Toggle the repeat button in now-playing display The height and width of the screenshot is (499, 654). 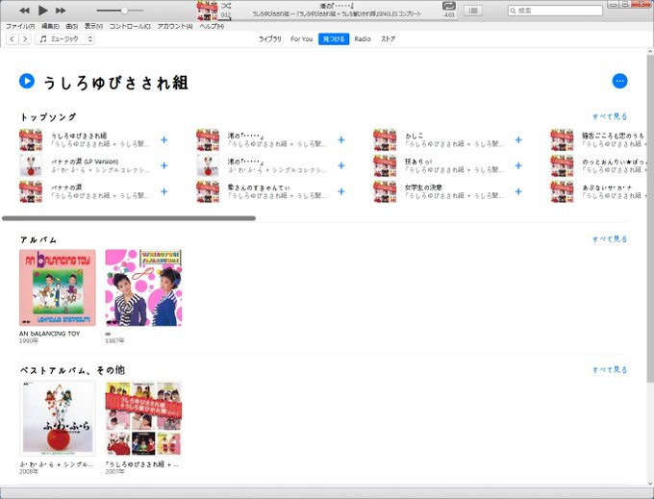click(449, 6)
